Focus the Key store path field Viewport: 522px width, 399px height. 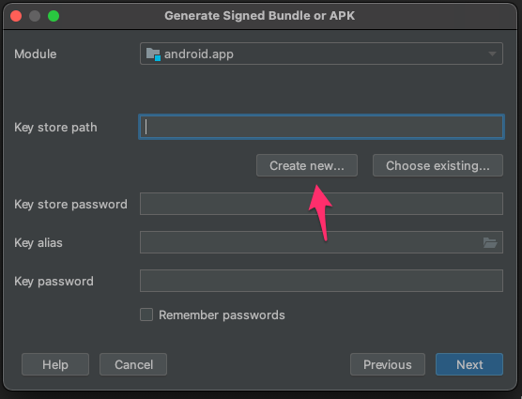(322, 127)
